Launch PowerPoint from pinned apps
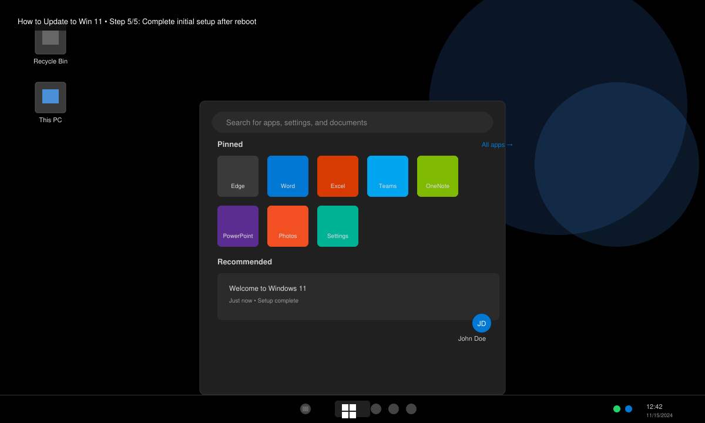Viewport: 705px width, 423px height. coord(238,226)
